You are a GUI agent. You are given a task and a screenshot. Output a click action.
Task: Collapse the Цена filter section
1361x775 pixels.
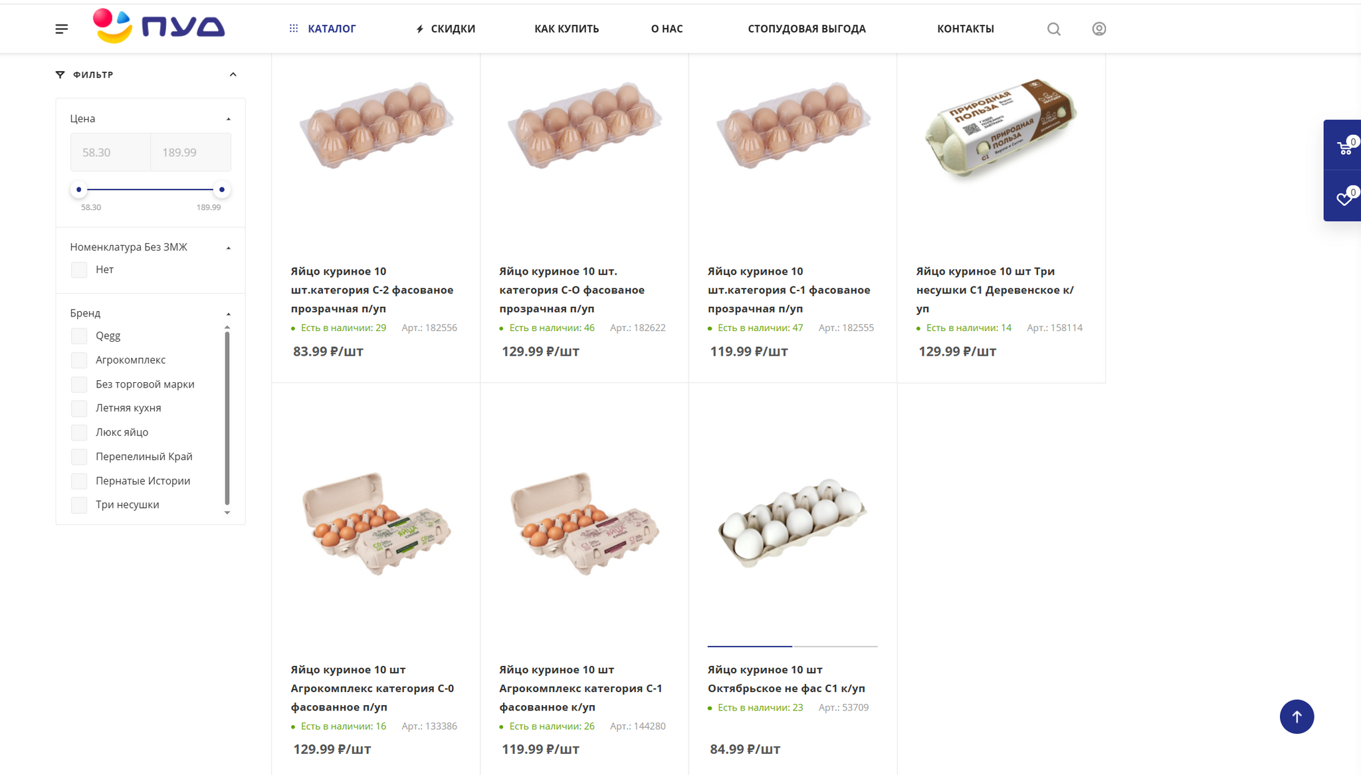pos(229,119)
